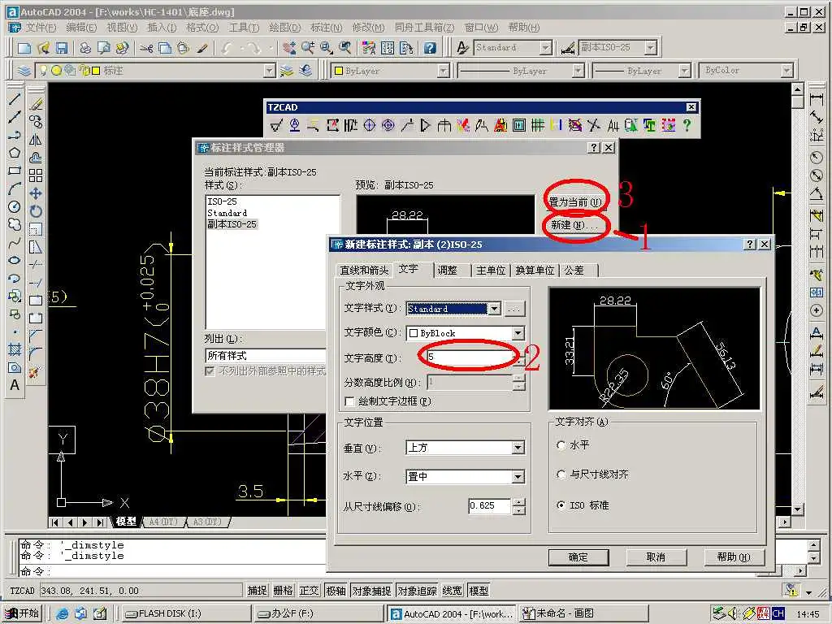Click the Cut scissors icon

click(146, 48)
